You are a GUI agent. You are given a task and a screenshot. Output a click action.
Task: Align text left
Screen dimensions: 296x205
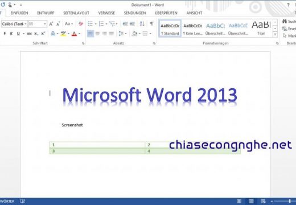91,34
